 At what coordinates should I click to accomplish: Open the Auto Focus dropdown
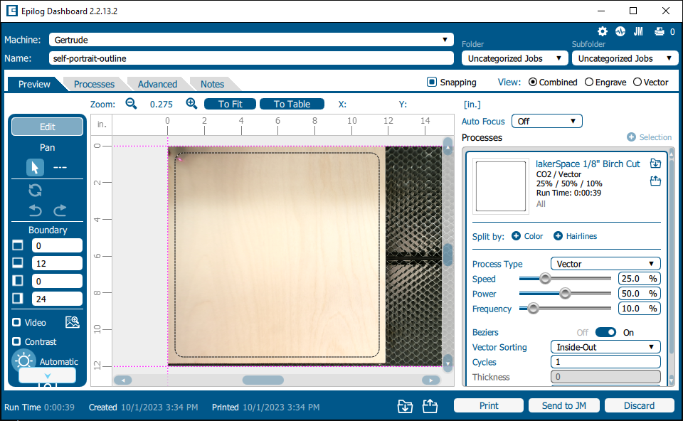[x=546, y=122]
